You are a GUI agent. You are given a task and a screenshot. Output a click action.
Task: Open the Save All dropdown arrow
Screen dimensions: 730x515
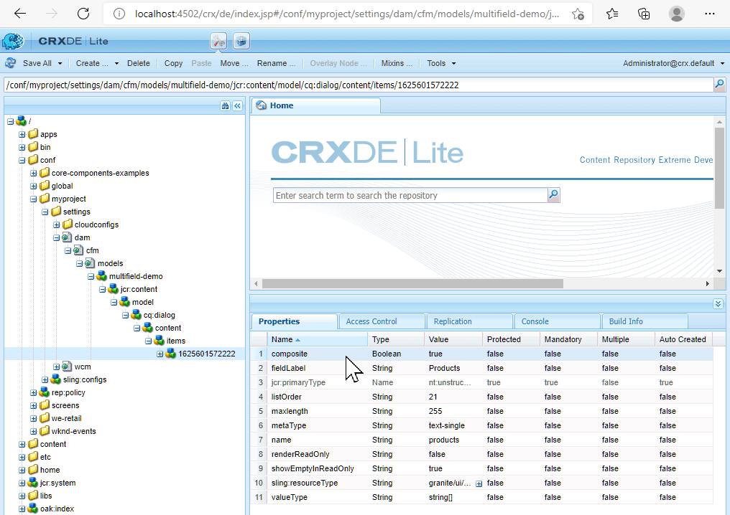60,64
